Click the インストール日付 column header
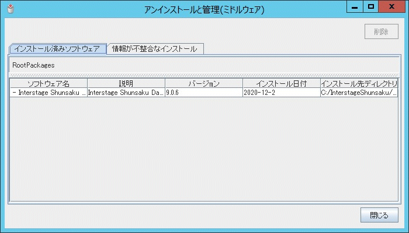 (x=282, y=83)
